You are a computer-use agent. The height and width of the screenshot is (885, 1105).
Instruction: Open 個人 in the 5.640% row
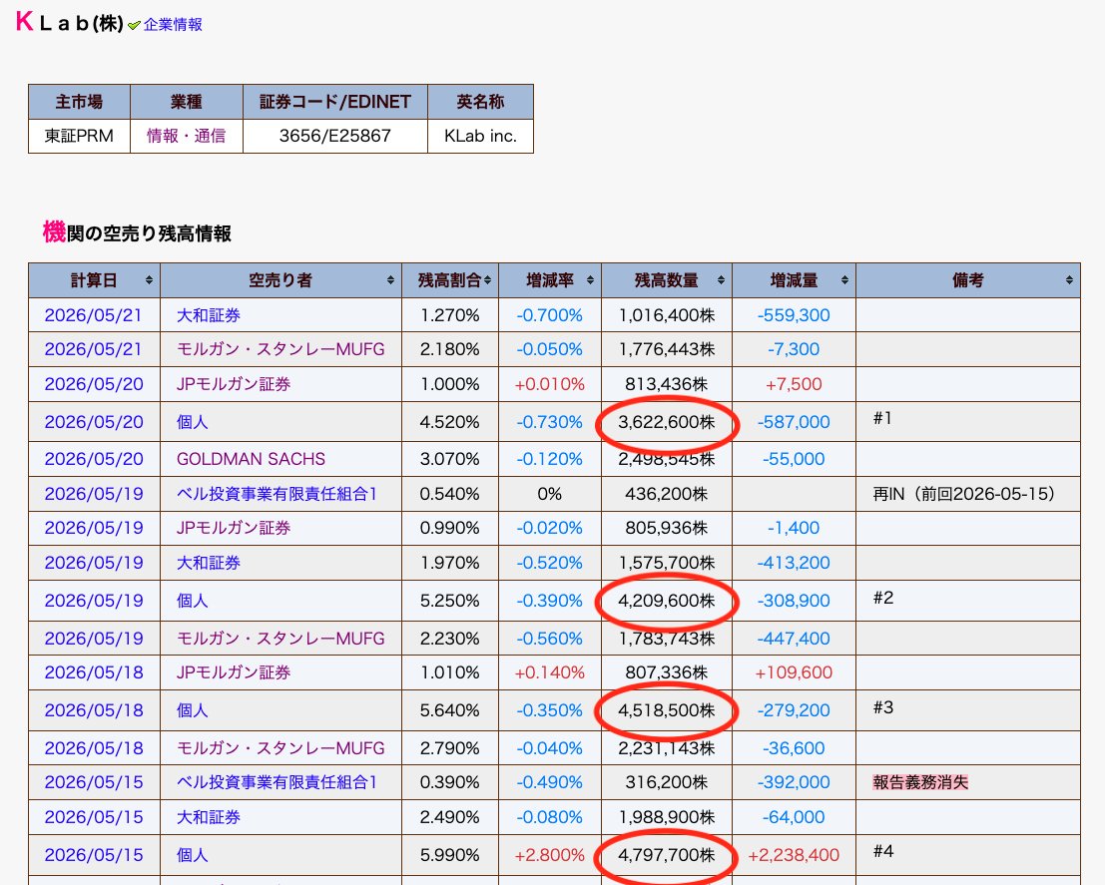pyautogui.click(x=192, y=710)
